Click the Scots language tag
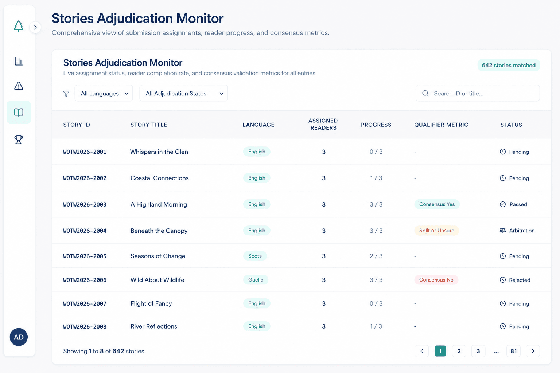The image size is (560, 373). (x=255, y=256)
